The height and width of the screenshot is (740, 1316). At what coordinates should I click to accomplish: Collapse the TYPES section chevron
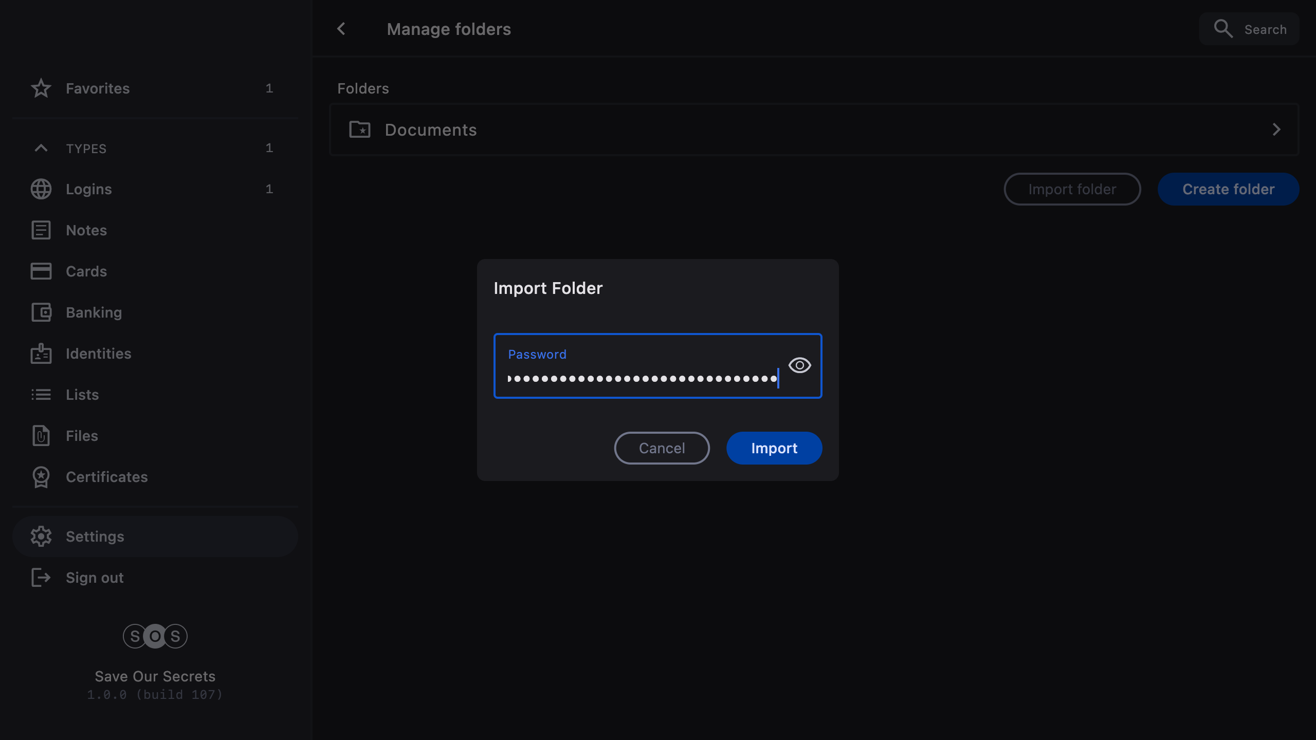[41, 149]
